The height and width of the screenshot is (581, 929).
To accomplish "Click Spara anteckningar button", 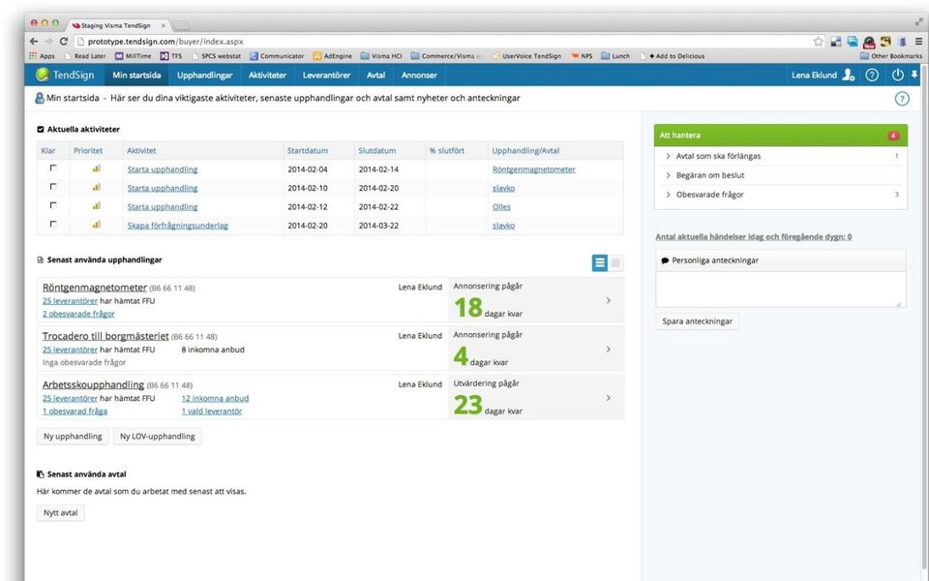I will (x=698, y=321).
